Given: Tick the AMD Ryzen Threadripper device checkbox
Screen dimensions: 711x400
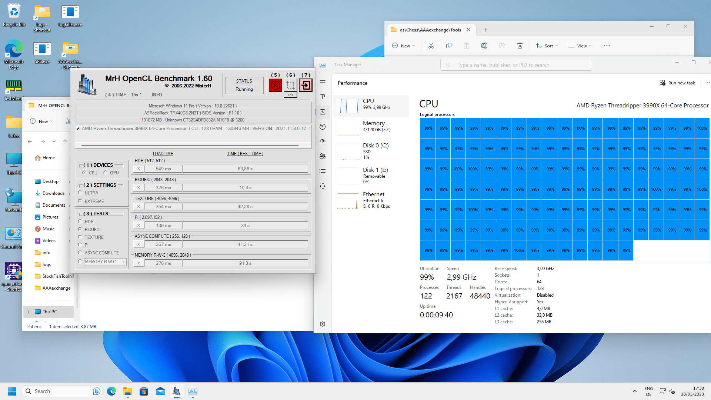Looking at the screenshot, I should coord(78,128).
